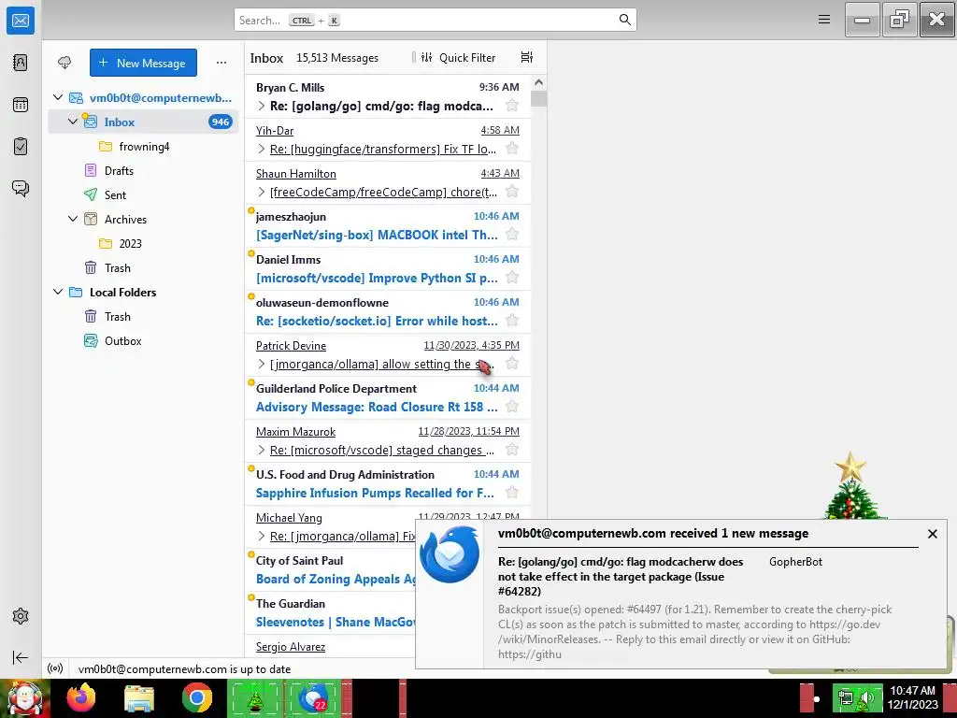957x718 pixels.
Task: Click the Christmas tree taskbar icon
Action: [255, 697]
